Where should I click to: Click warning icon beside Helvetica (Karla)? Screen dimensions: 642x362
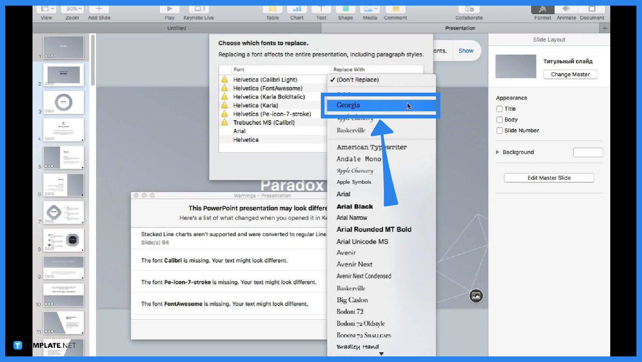point(224,105)
